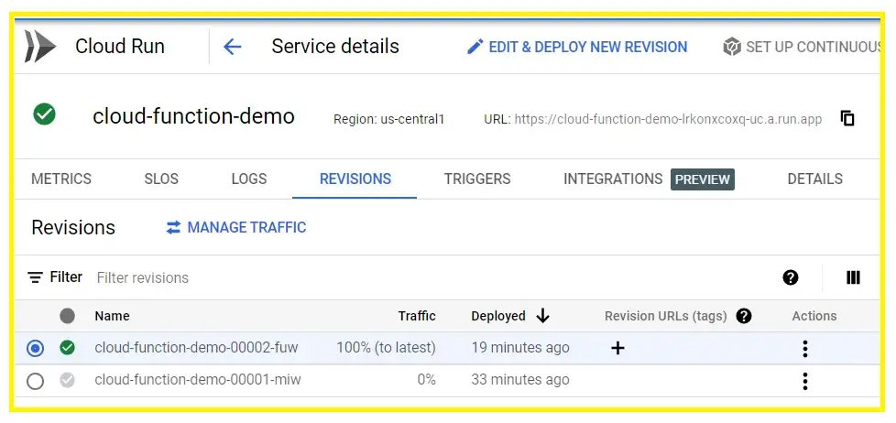The height and width of the screenshot is (423, 896).
Task: Click the Region: us-central1 text
Action: 388,119
